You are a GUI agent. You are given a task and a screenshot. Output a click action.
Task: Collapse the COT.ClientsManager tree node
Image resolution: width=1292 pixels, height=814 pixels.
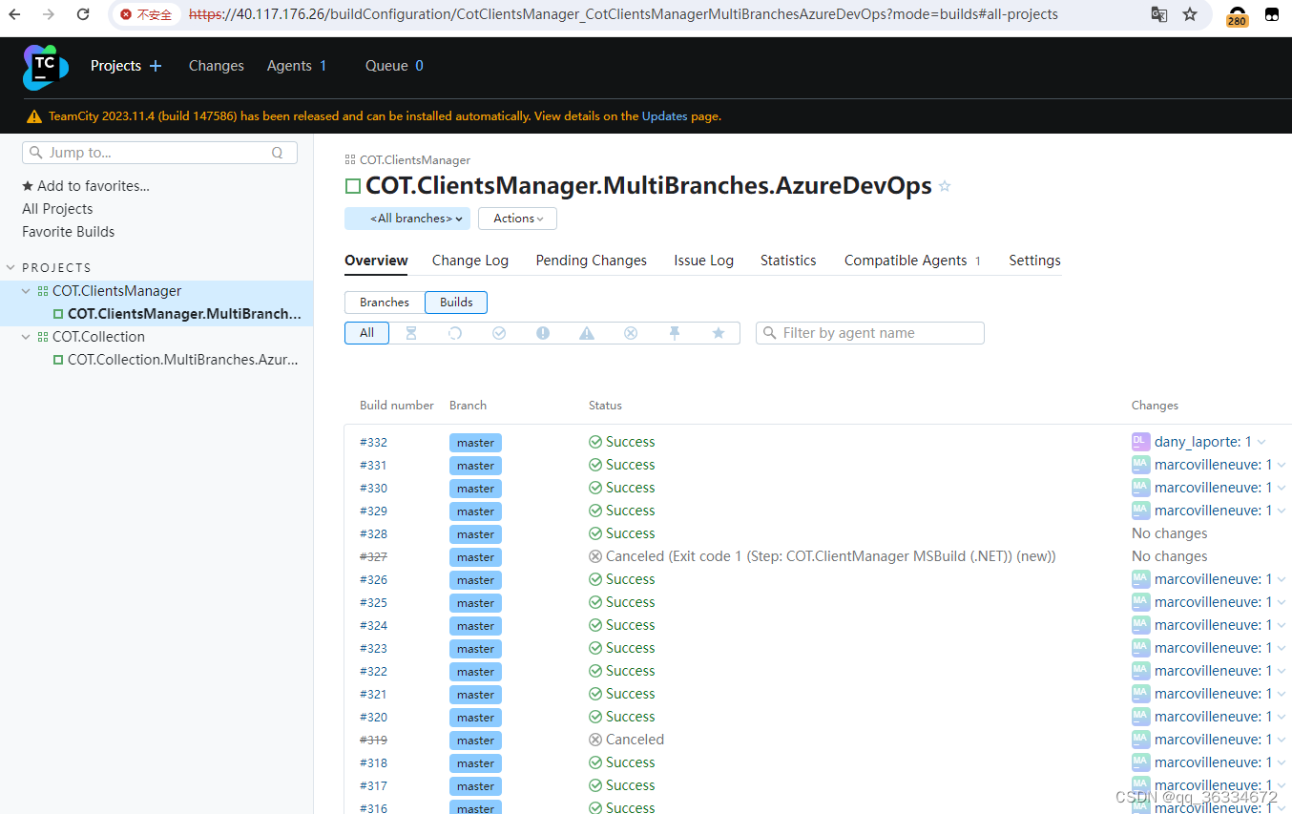pyautogui.click(x=26, y=291)
